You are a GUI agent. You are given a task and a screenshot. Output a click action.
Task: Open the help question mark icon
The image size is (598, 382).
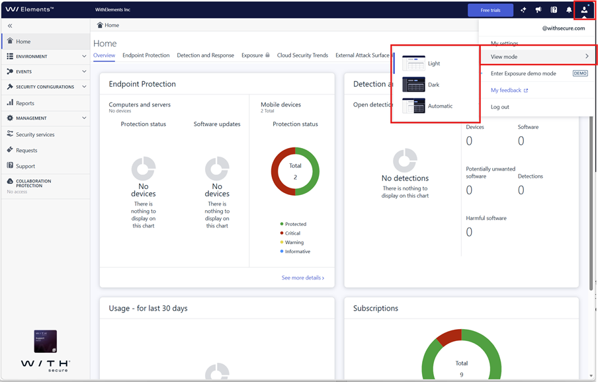click(554, 10)
